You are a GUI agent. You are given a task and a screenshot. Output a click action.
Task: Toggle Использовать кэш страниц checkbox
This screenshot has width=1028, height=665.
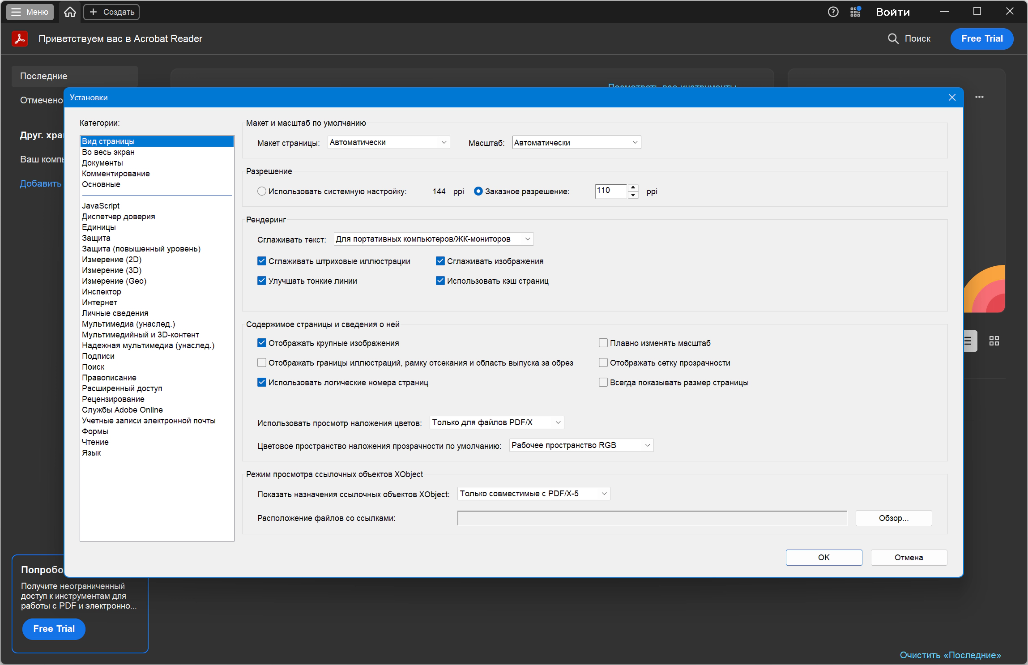tap(440, 281)
